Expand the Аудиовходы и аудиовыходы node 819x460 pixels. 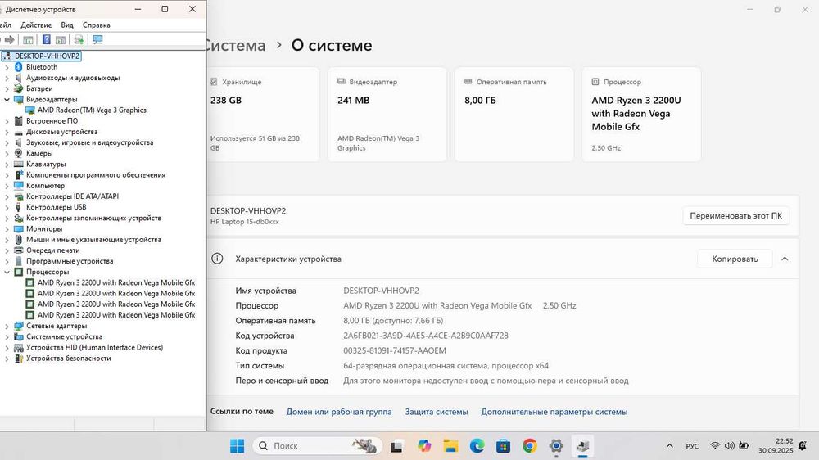click(x=7, y=78)
